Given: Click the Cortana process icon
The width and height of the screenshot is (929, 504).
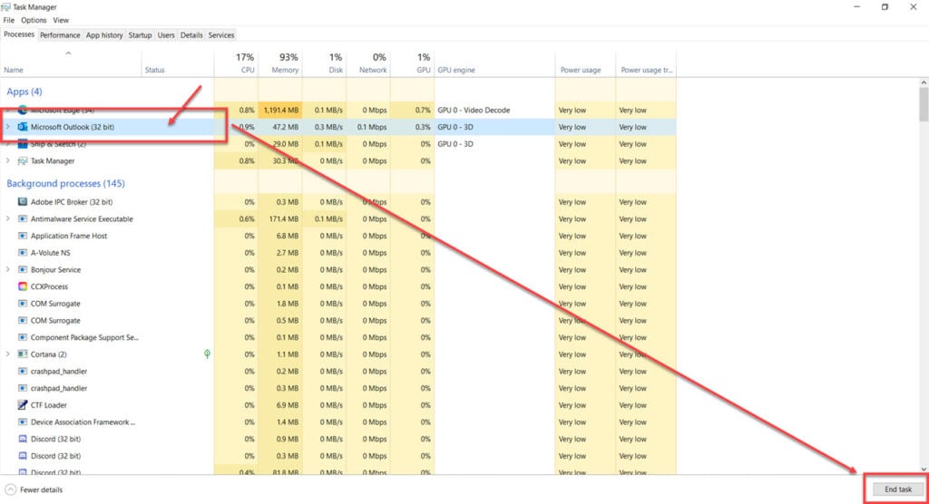Looking at the screenshot, I should tap(23, 354).
